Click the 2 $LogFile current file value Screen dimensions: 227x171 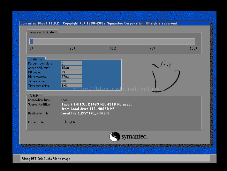coord(68,122)
